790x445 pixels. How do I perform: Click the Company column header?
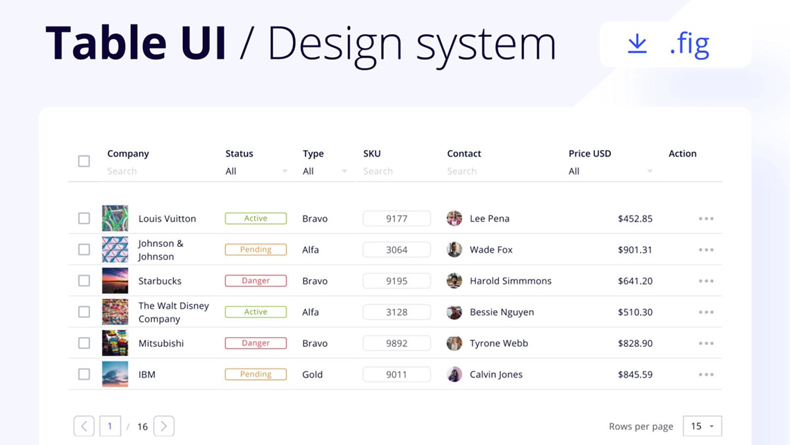[128, 153]
